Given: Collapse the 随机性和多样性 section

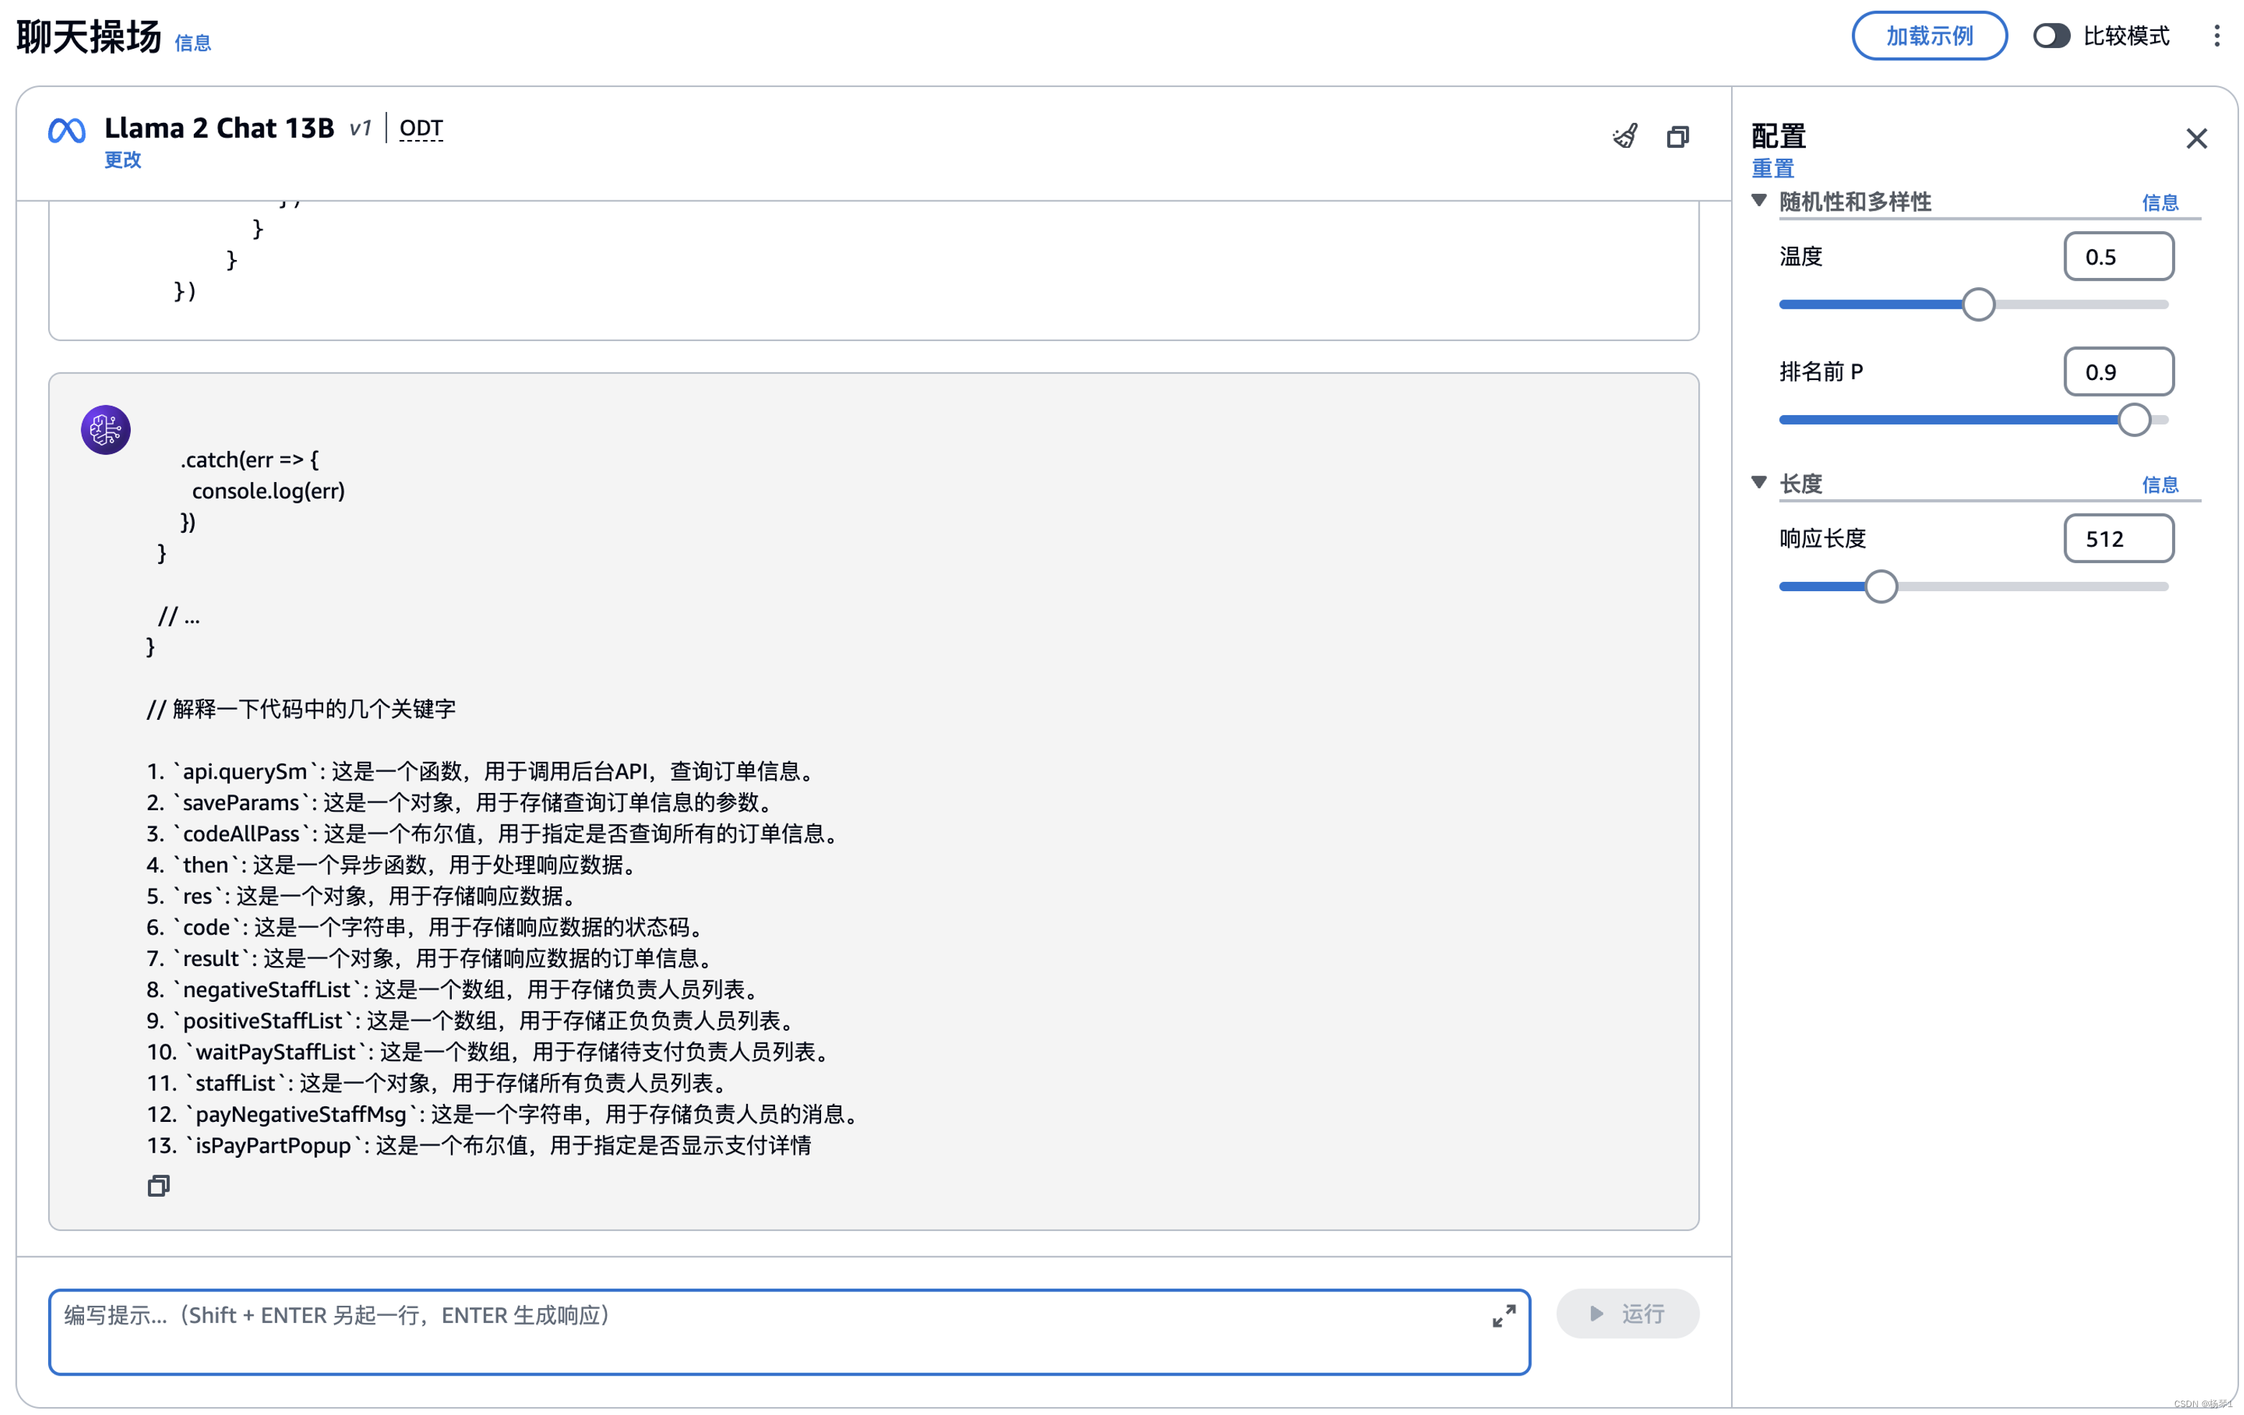Looking at the screenshot, I should coord(1758,200).
